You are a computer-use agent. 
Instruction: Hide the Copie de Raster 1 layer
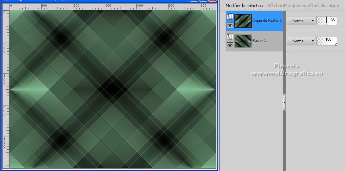click(x=230, y=25)
